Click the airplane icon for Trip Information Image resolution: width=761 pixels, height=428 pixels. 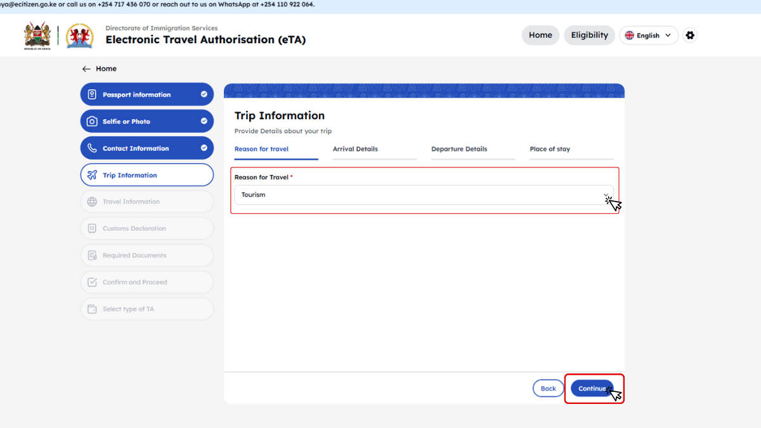click(92, 175)
